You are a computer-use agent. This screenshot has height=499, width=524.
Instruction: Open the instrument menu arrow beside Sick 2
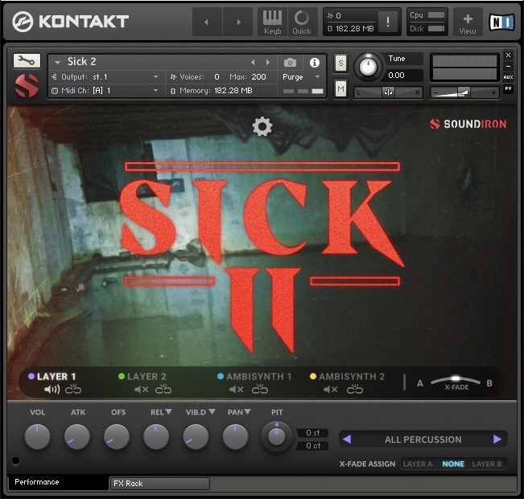click(x=57, y=63)
